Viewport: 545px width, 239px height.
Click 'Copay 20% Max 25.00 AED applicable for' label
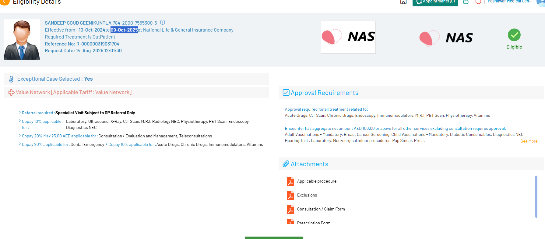click(60, 136)
